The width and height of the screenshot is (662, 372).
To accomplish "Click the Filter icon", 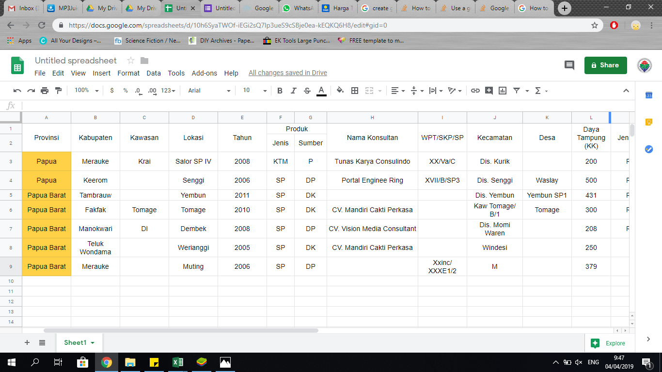I will pyautogui.click(x=517, y=91).
